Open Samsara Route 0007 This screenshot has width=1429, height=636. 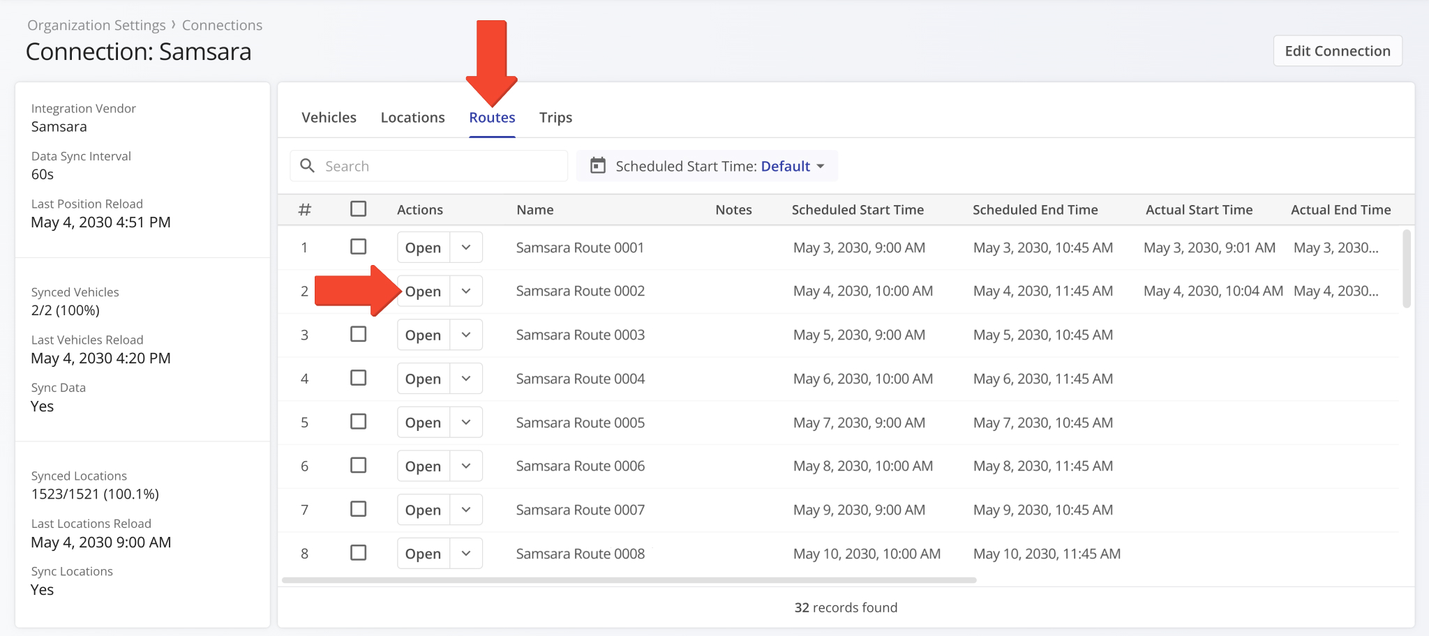(x=422, y=509)
